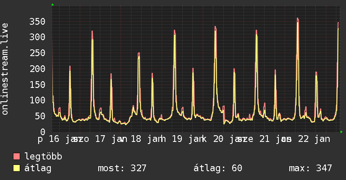Click the 50 y-axis label
346x180 pixels.
pyautogui.click(x=40, y=116)
